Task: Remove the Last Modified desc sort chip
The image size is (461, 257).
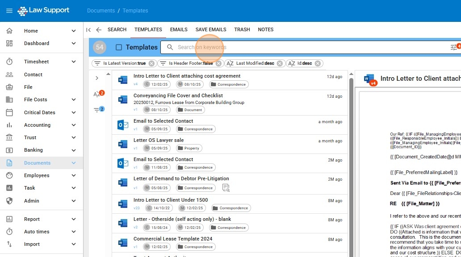Action: [280, 63]
